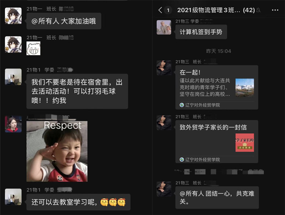Open 致外贸学子家长的一封信 article card
The height and width of the screenshot is (215, 285).
(x=217, y=141)
